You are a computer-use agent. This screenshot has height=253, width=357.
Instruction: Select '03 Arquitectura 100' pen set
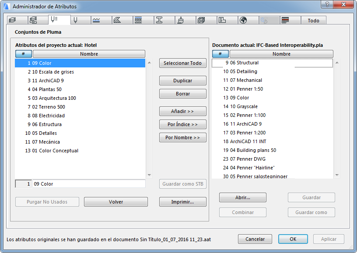[x=80, y=98]
